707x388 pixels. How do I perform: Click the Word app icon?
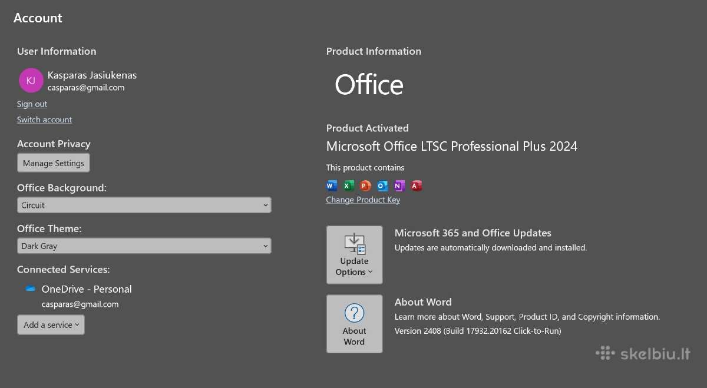click(332, 186)
